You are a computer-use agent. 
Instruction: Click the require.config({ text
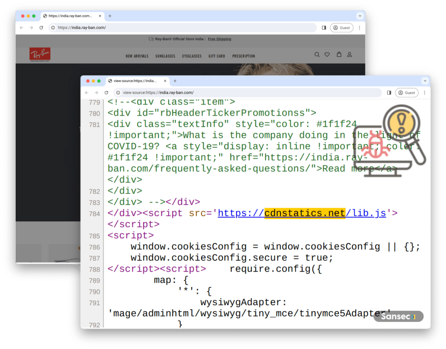(275, 269)
